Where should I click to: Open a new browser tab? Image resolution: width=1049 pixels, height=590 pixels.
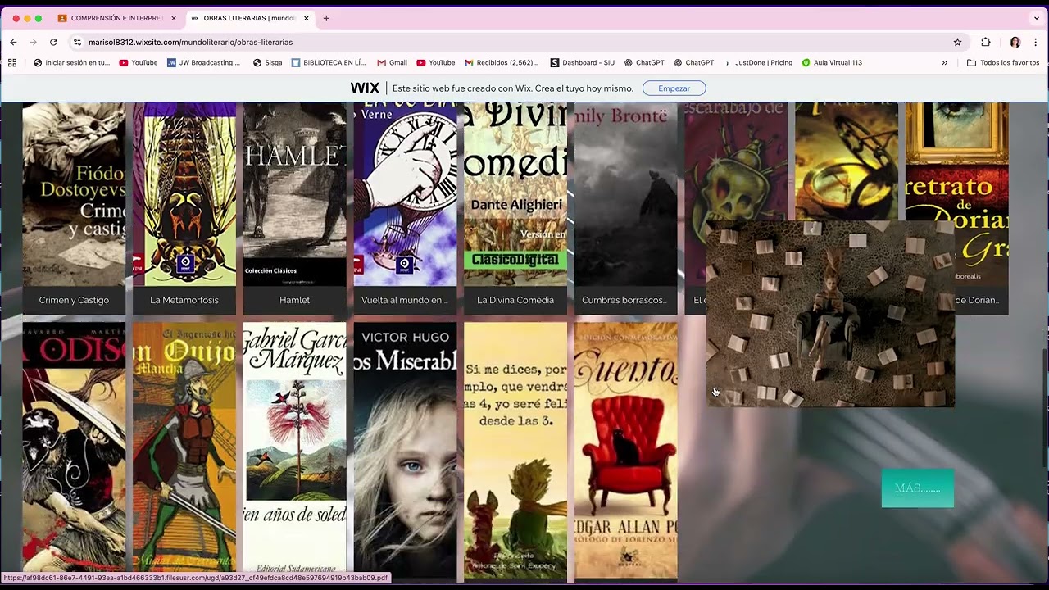[x=326, y=18]
